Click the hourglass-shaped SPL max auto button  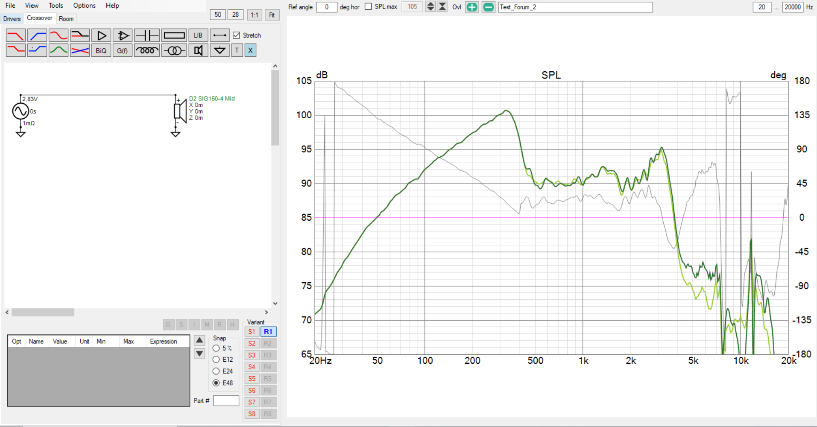point(442,6)
